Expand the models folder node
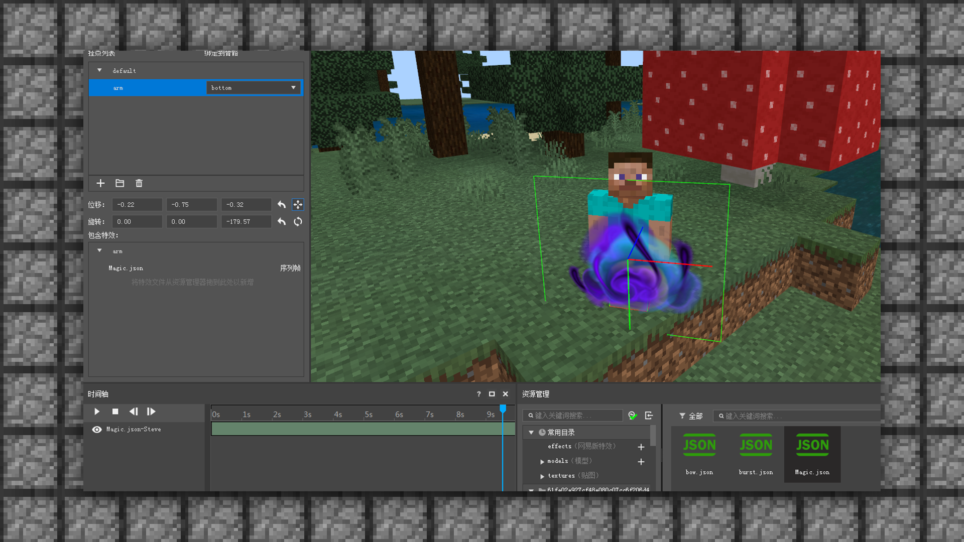 [542, 462]
